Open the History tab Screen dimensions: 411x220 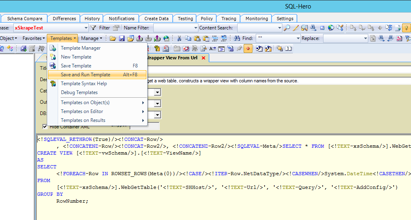click(92, 19)
